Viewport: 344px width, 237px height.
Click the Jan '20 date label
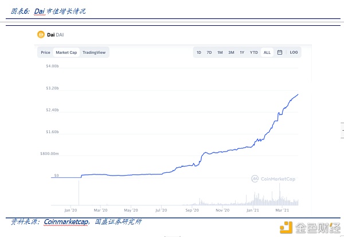pos(71,210)
